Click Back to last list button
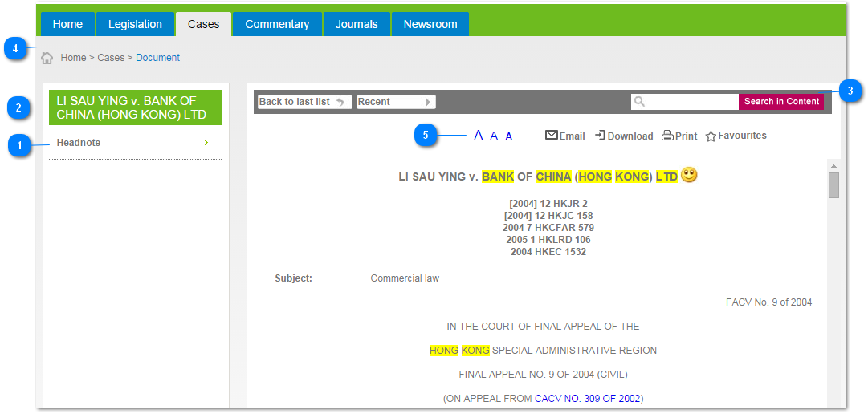 click(304, 102)
